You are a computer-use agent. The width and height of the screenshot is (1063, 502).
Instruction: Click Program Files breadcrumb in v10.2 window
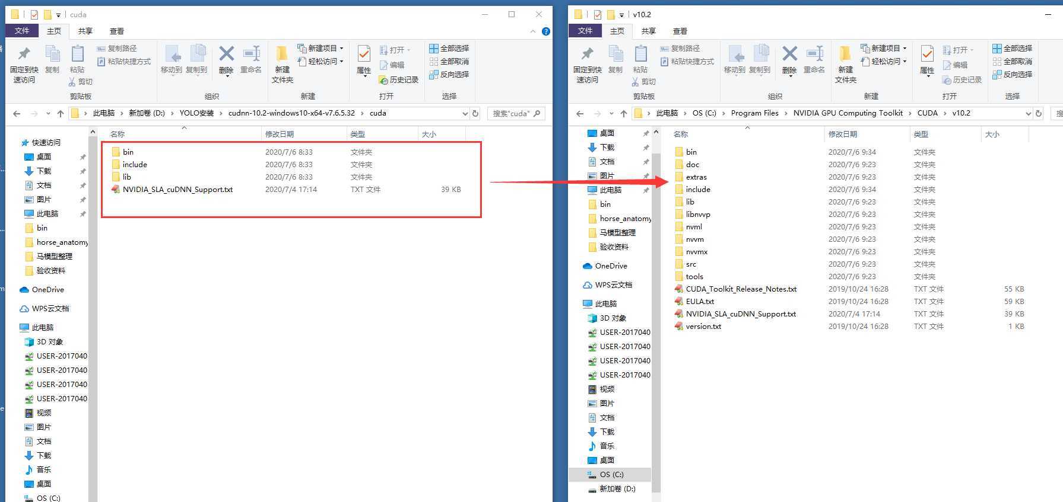[x=754, y=113]
